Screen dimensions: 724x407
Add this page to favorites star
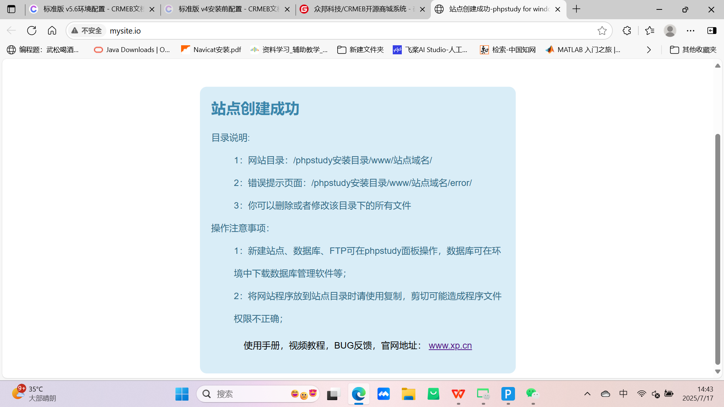tap(602, 31)
